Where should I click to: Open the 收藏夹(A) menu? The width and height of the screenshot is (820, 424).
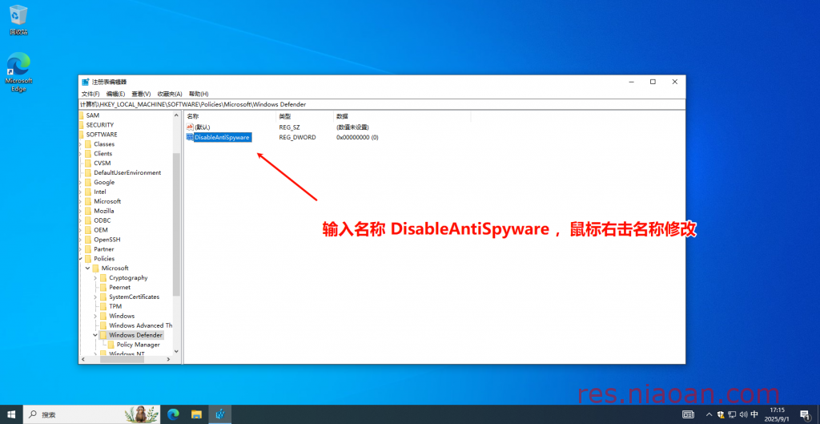[x=170, y=94]
